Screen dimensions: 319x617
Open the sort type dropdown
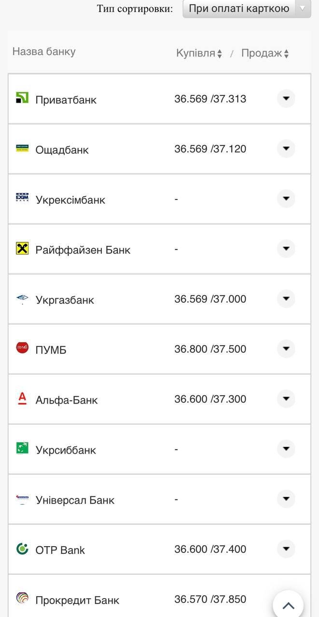point(247,9)
